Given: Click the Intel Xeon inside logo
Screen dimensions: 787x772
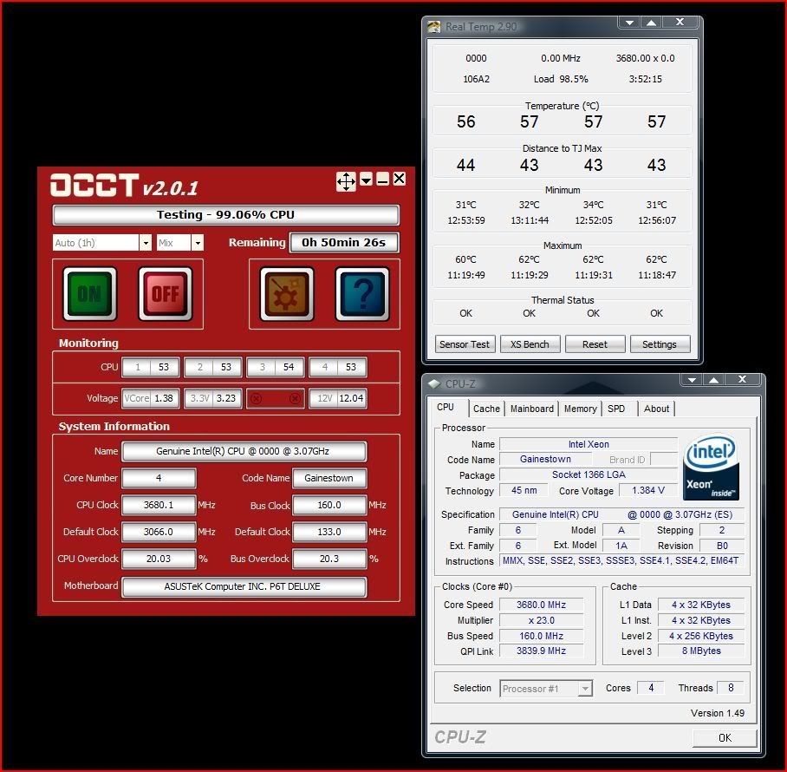Looking at the screenshot, I should tap(712, 467).
